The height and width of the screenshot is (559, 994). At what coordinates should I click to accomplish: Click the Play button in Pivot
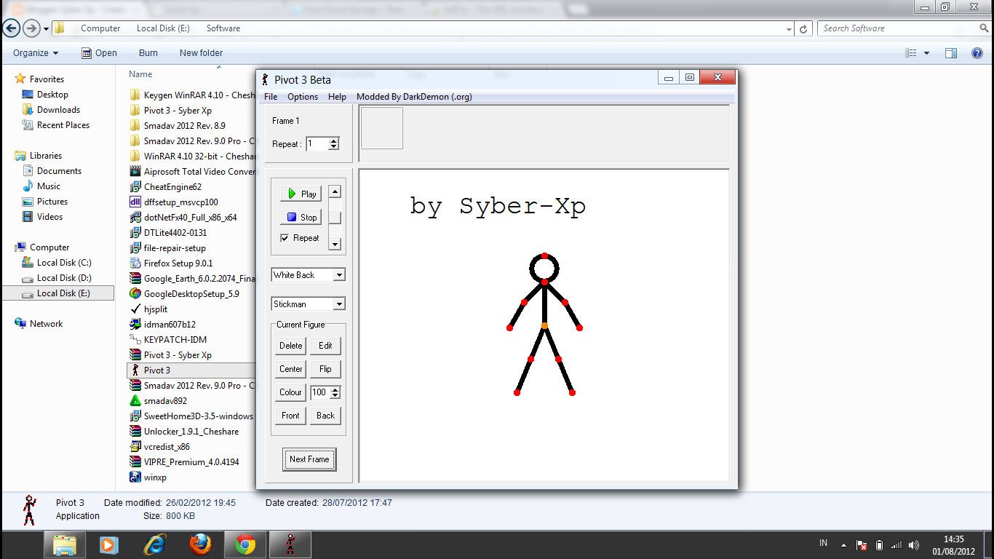(301, 194)
